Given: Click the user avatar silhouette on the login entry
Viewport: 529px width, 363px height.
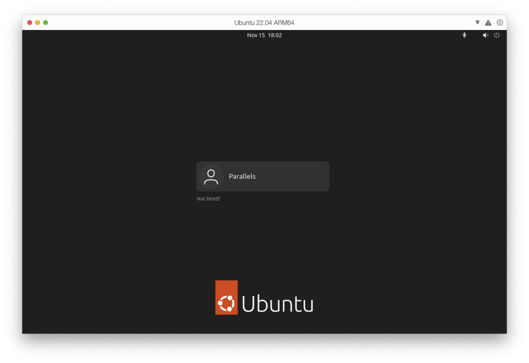Looking at the screenshot, I should click(x=211, y=176).
